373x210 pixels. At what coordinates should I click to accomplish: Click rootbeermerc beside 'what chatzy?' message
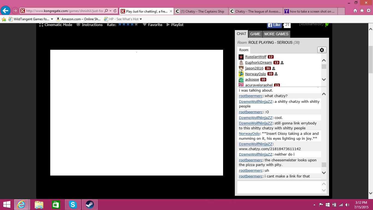click(251, 96)
